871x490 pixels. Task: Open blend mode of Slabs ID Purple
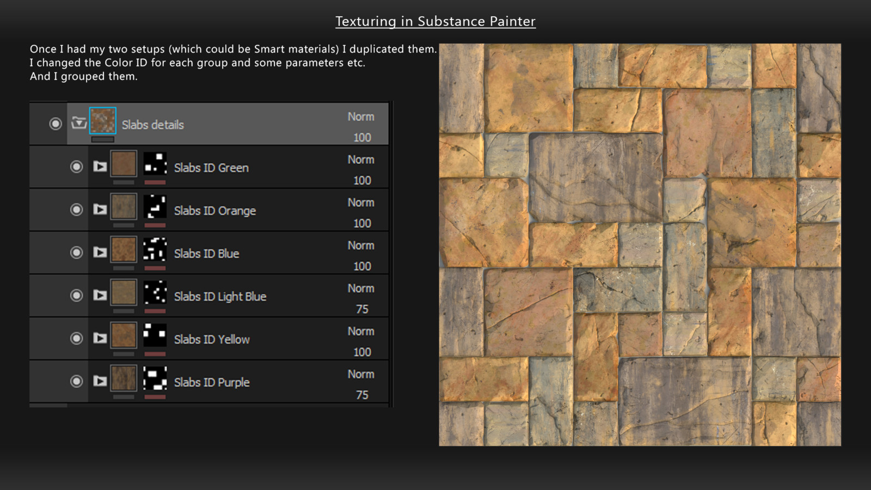coord(361,375)
